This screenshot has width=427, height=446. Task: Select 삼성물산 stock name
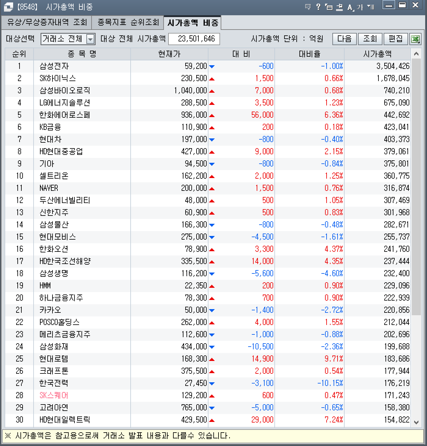point(54,225)
